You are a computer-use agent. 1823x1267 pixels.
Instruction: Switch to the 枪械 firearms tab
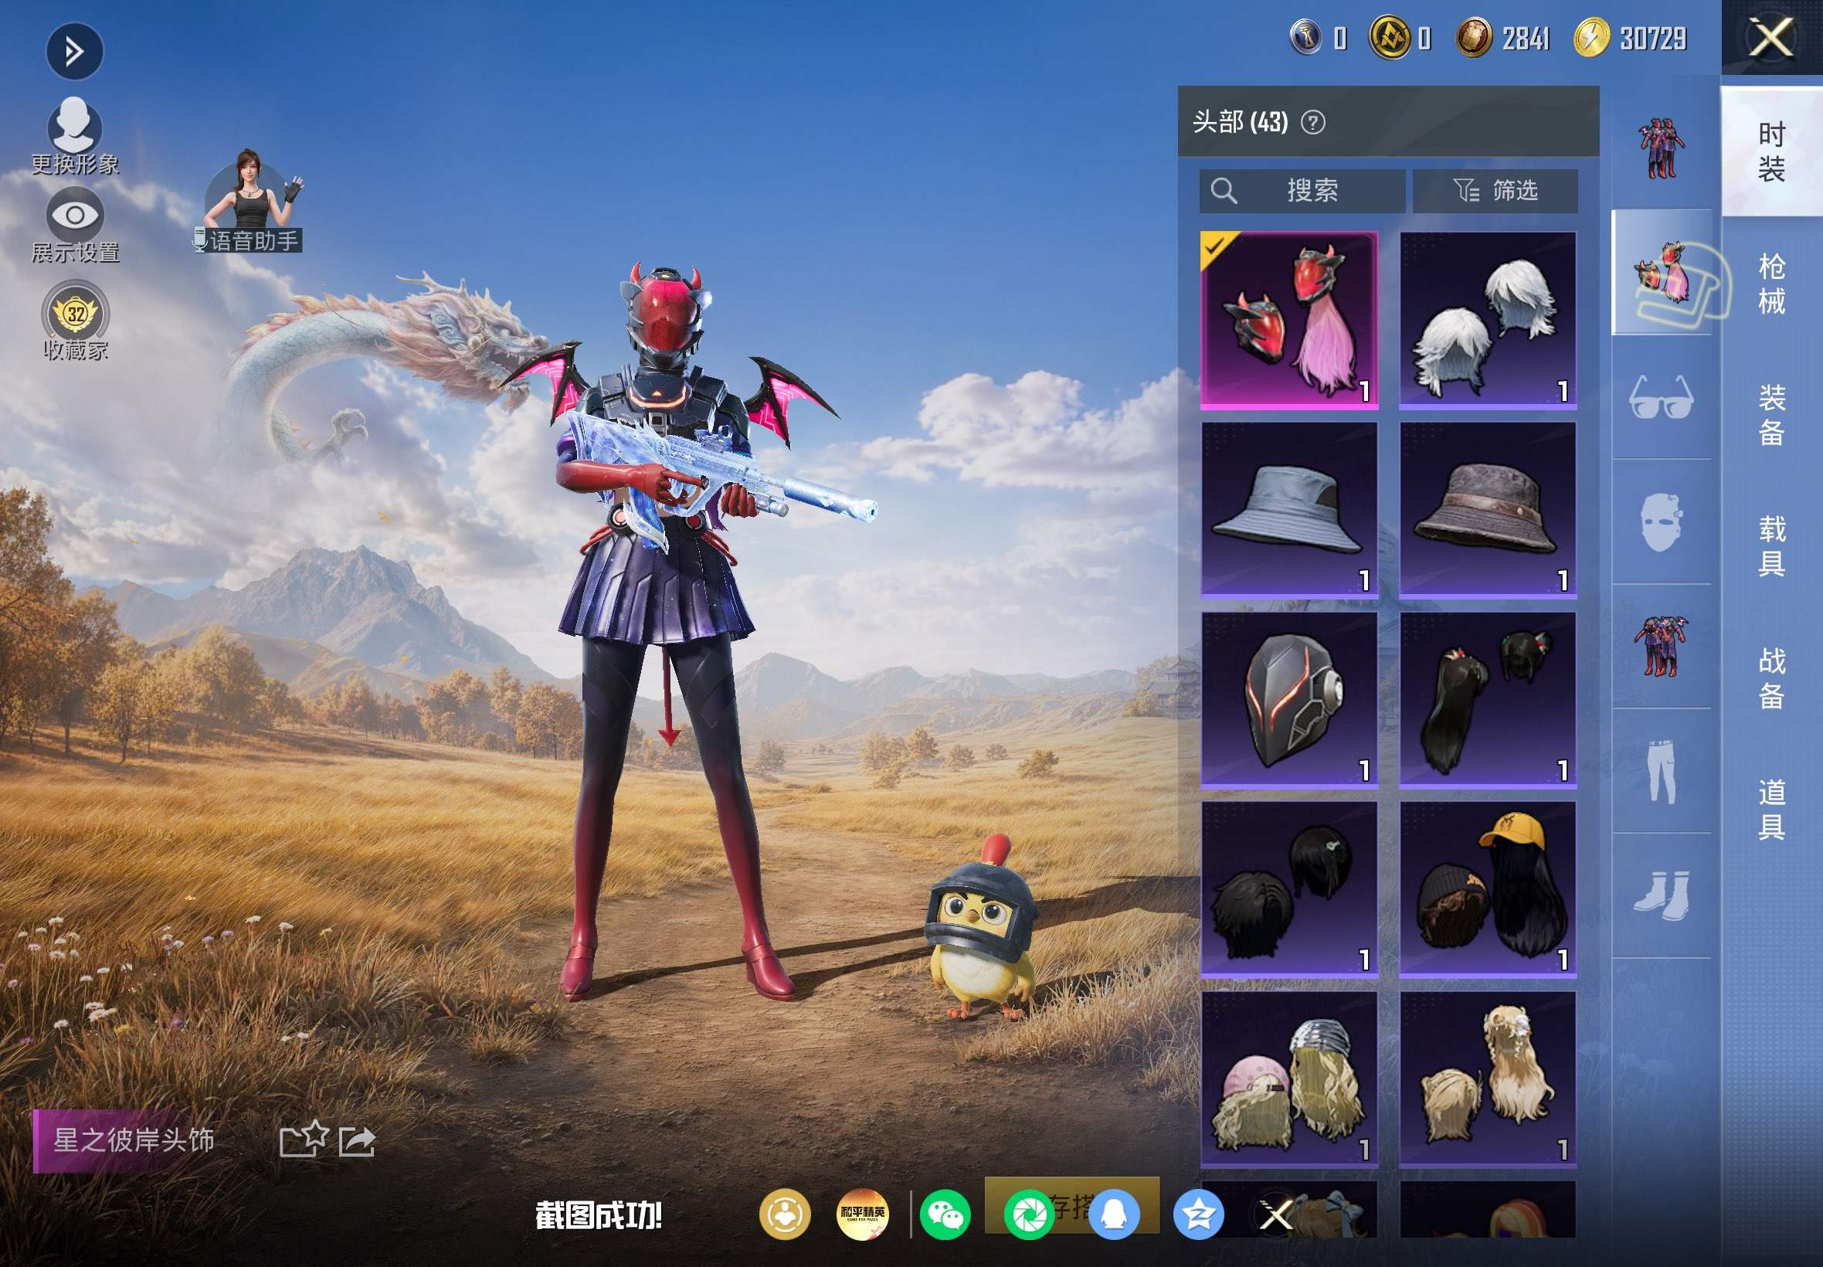point(1771,284)
